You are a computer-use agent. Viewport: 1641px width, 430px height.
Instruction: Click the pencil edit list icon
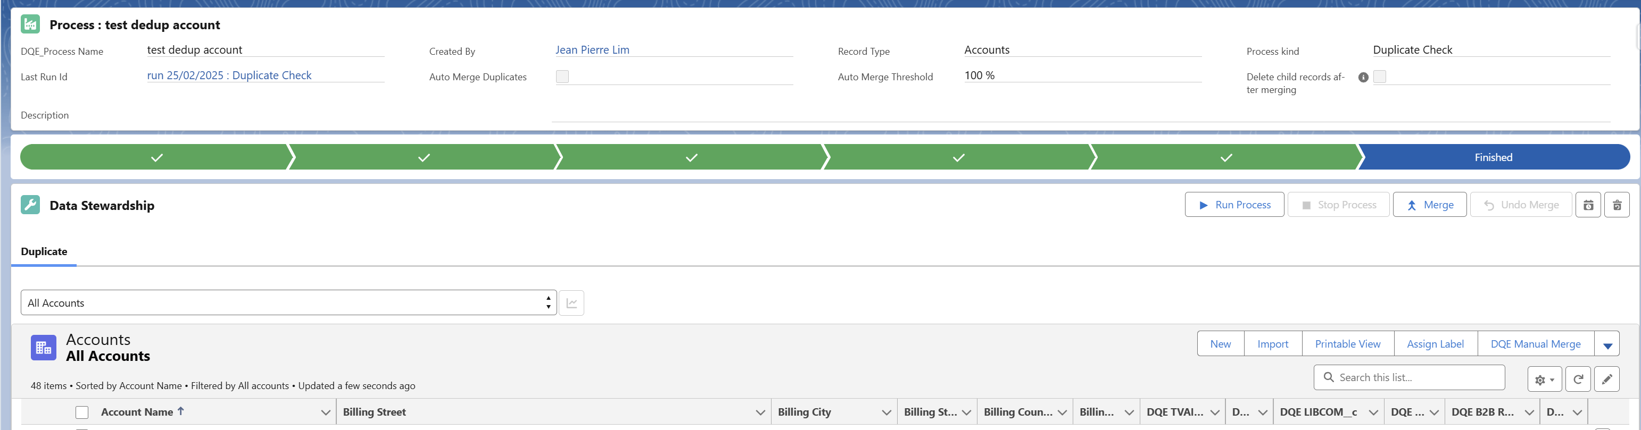1606,380
